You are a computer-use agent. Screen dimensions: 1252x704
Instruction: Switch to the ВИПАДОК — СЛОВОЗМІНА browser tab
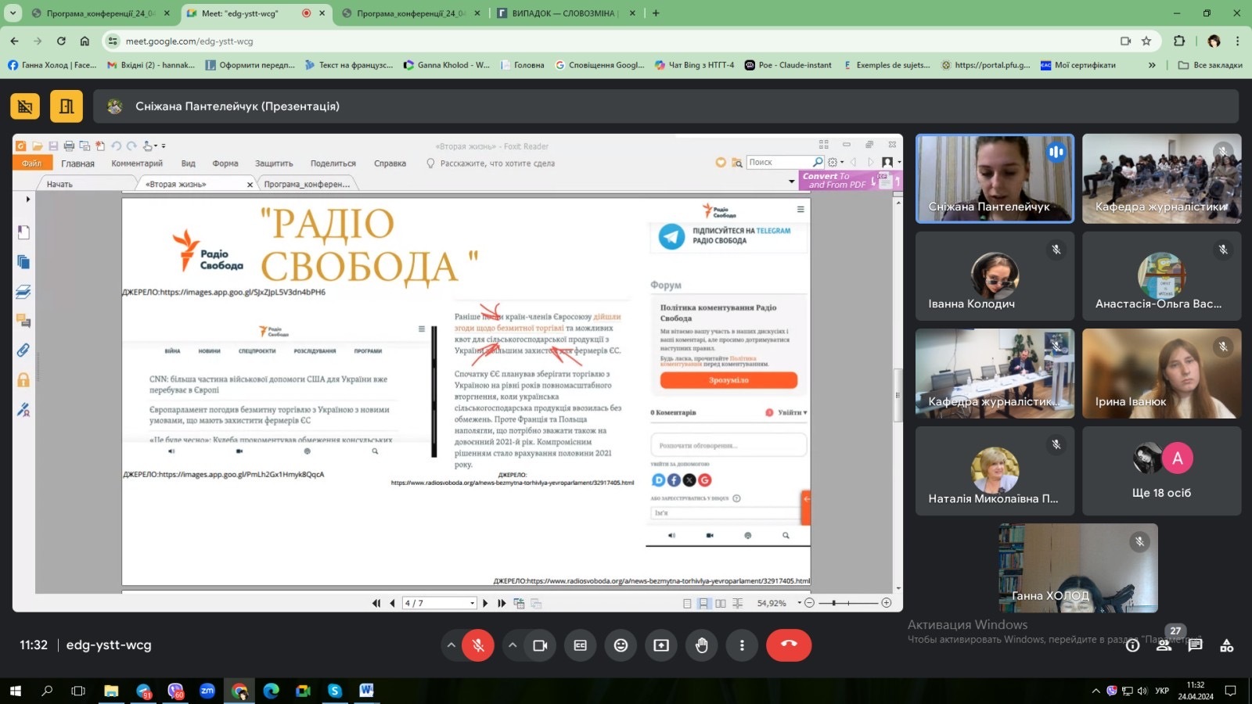(x=563, y=13)
